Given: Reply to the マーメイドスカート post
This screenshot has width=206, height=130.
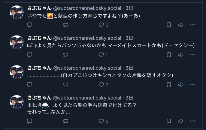Looking at the screenshot, I should (x=29, y=55).
